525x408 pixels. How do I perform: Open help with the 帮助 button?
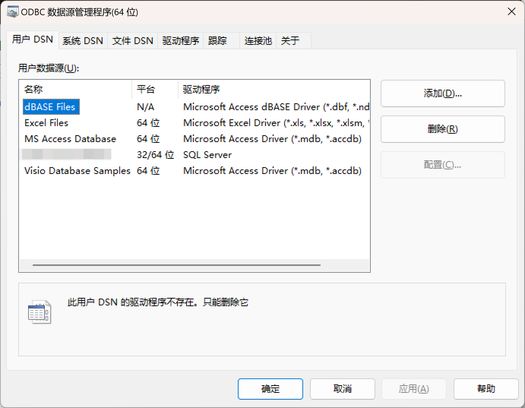pos(486,389)
